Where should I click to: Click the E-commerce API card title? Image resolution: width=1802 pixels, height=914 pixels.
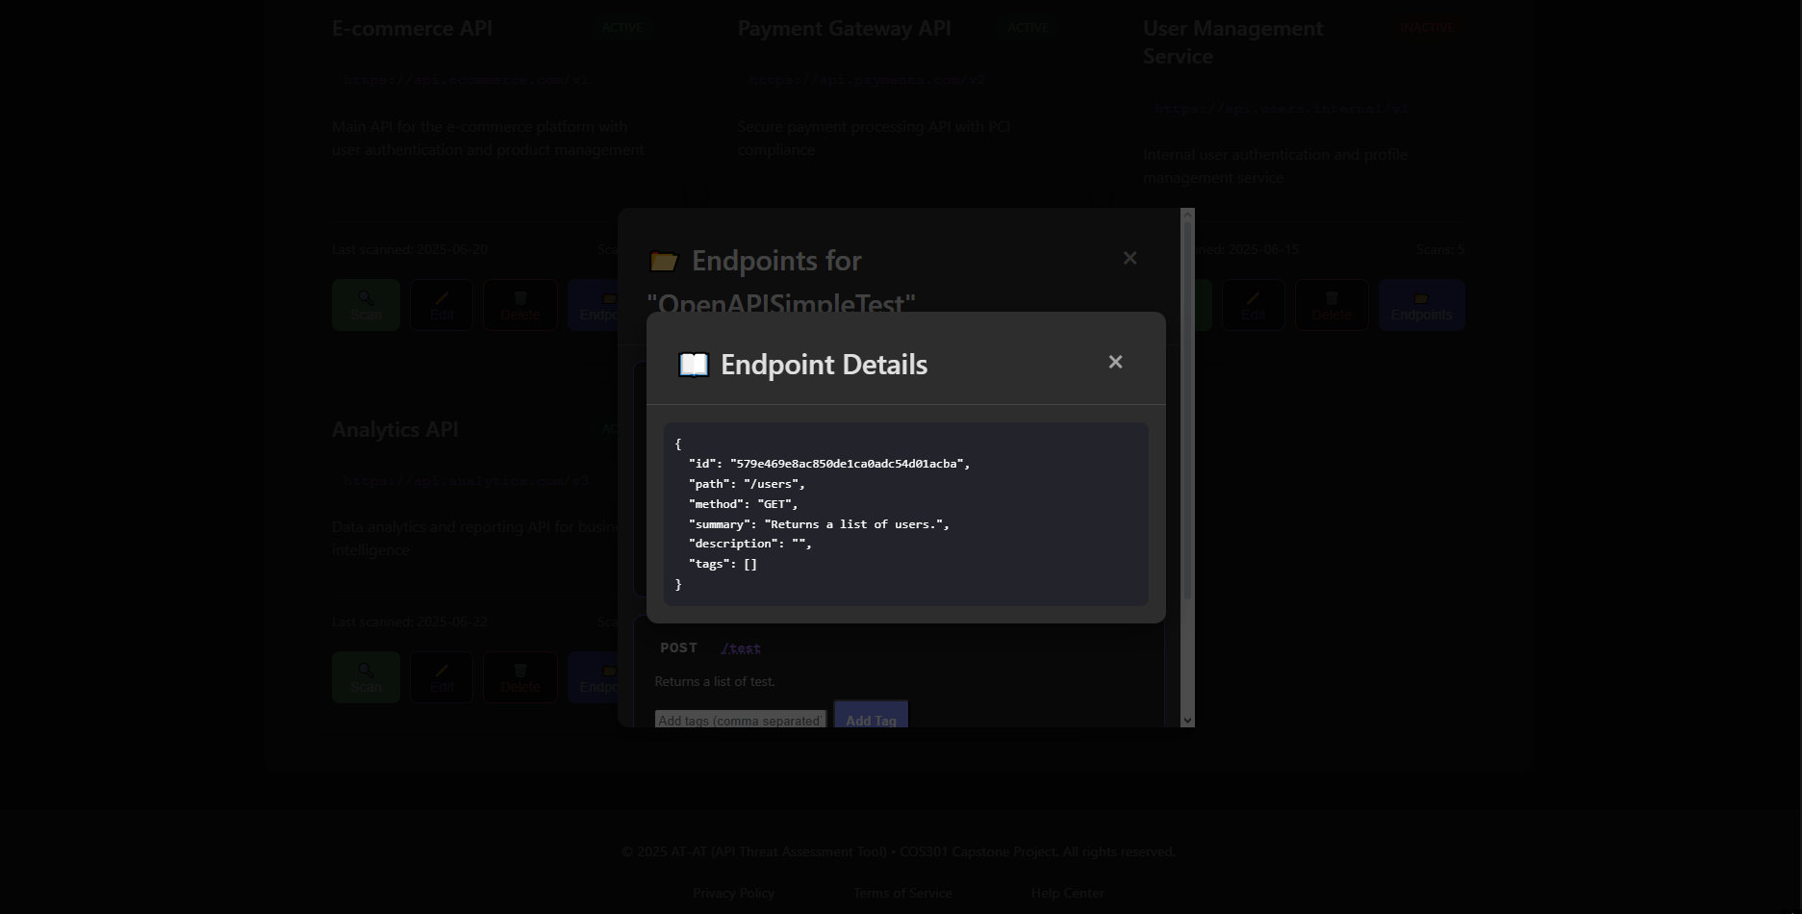point(412,28)
